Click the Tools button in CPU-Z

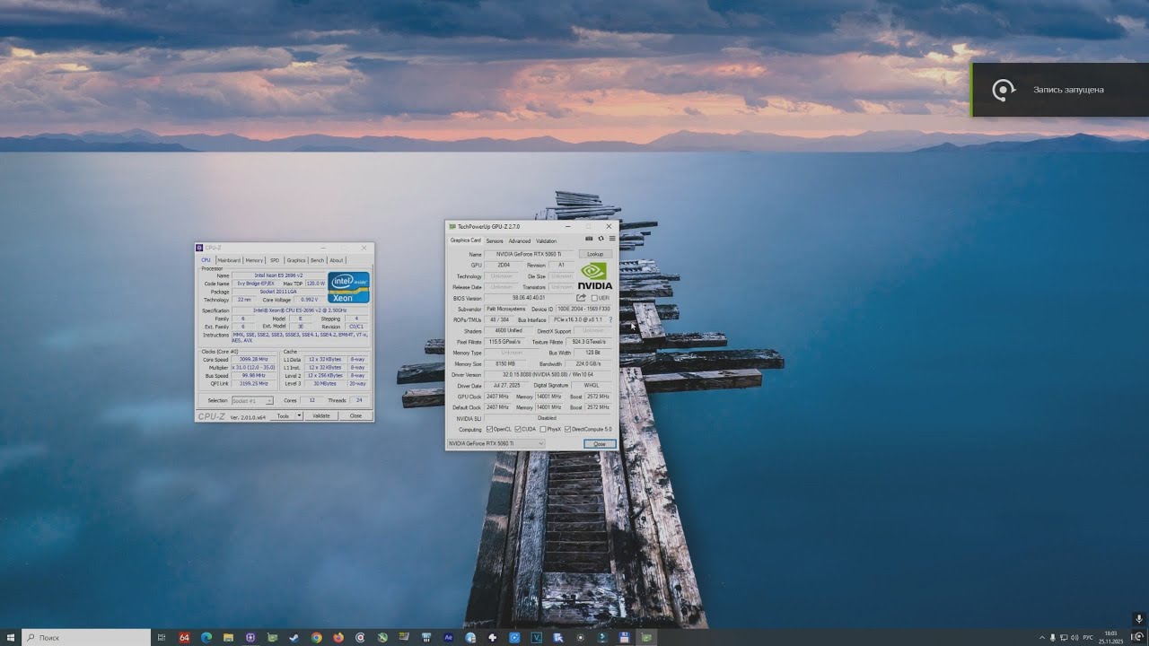(x=283, y=415)
